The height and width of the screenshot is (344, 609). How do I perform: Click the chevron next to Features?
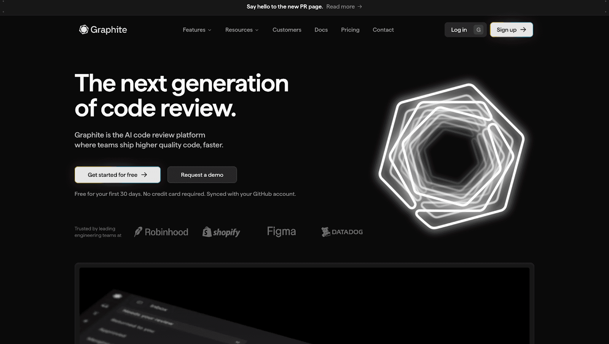coord(210,30)
